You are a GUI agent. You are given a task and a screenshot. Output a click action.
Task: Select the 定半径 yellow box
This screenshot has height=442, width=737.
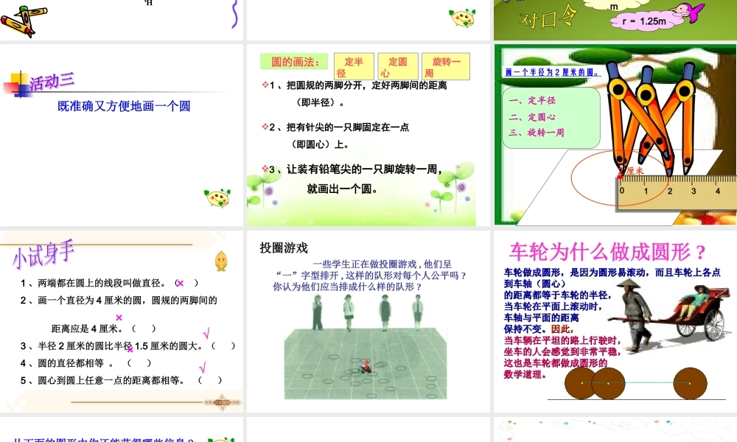point(354,66)
